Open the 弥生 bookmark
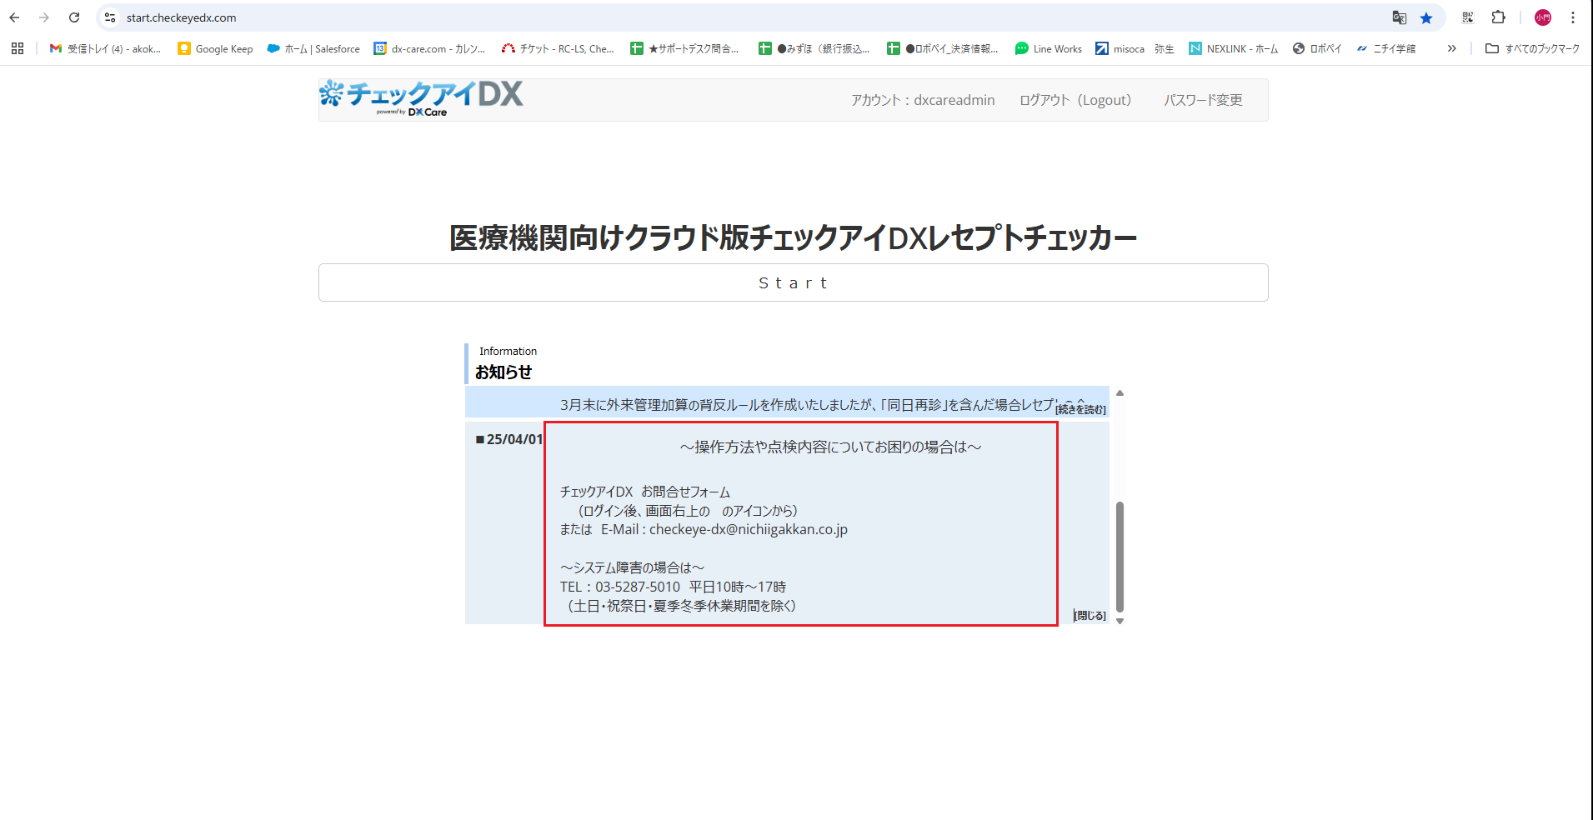The image size is (1593, 820). (x=1164, y=48)
